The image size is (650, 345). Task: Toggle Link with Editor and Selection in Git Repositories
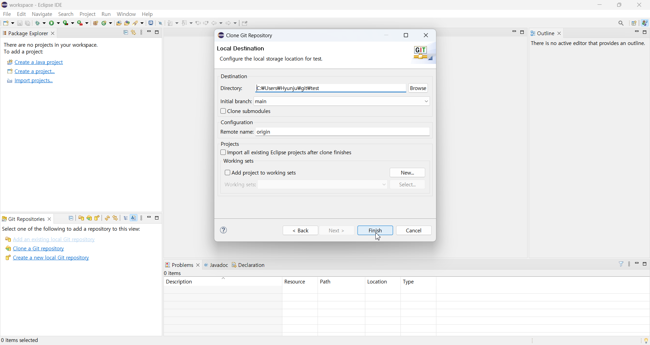click(116, 218)
